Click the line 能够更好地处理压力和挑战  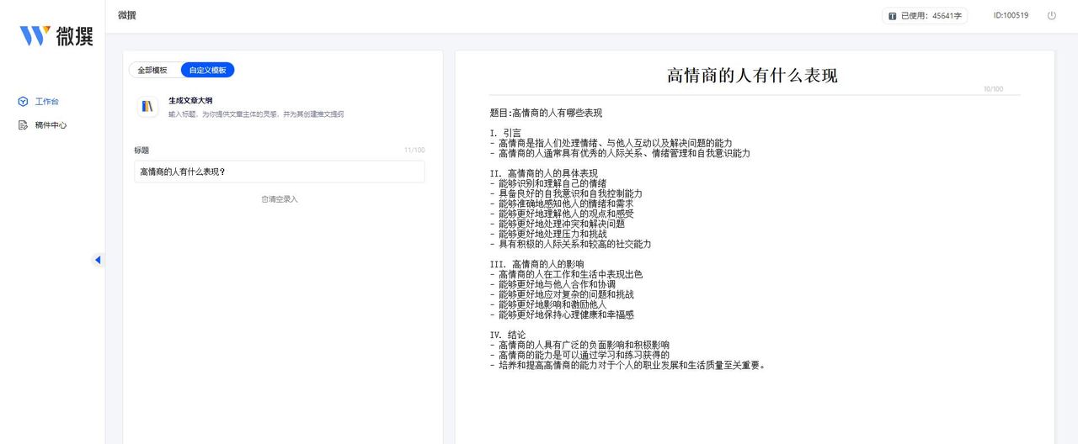547,234
